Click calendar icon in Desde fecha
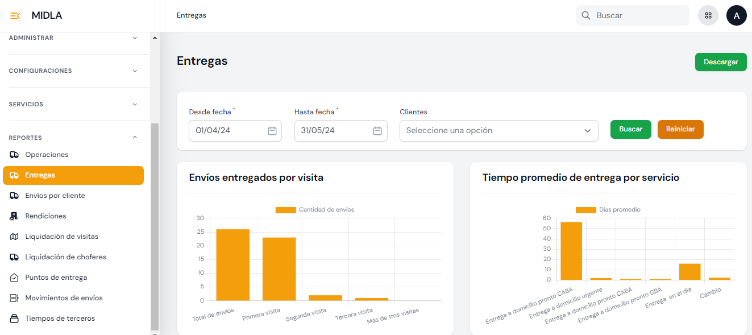752x335 pixels. 272,131
